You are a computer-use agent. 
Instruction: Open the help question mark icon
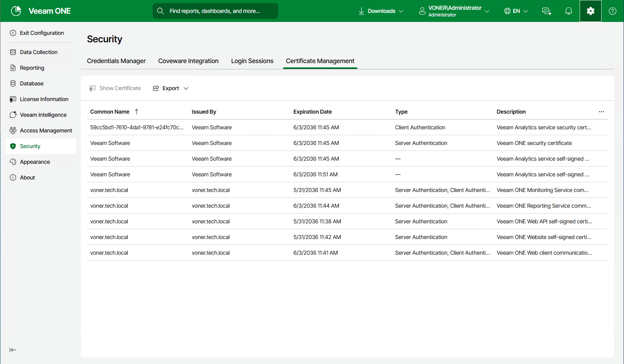click(x=613, y=11)
